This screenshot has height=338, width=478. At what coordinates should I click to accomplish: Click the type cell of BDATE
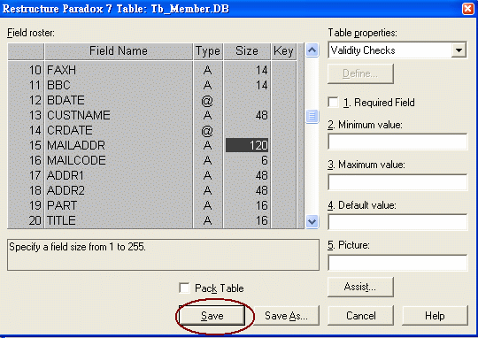208,100
